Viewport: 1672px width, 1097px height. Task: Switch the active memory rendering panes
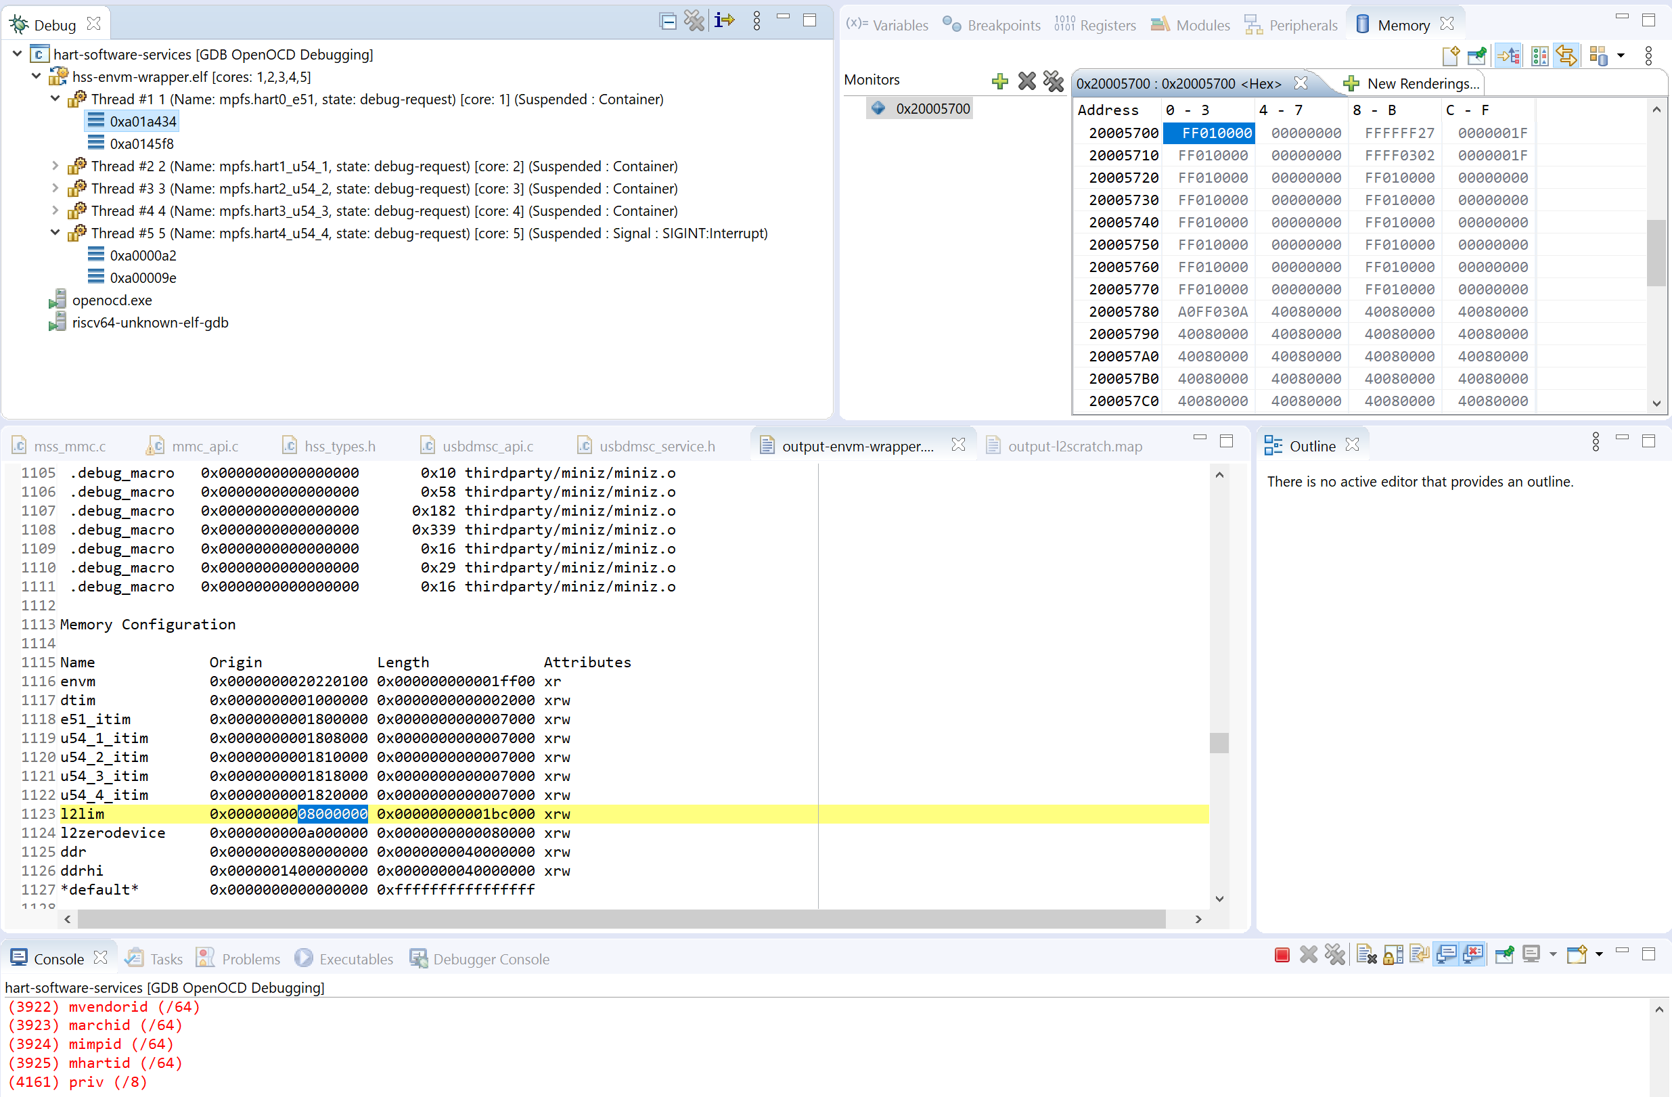pyautogui.click(x=1567, y=55)
